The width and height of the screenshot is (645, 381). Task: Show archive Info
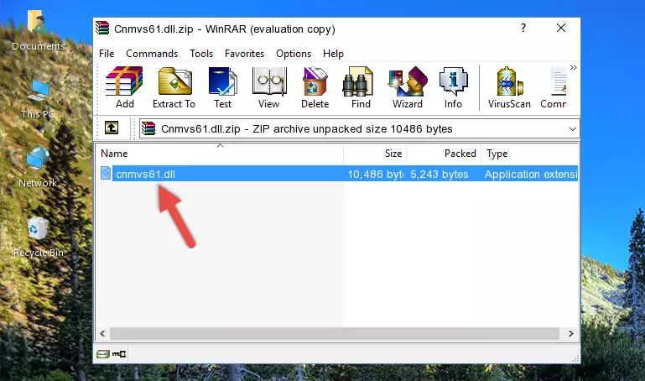click(453, 87)
